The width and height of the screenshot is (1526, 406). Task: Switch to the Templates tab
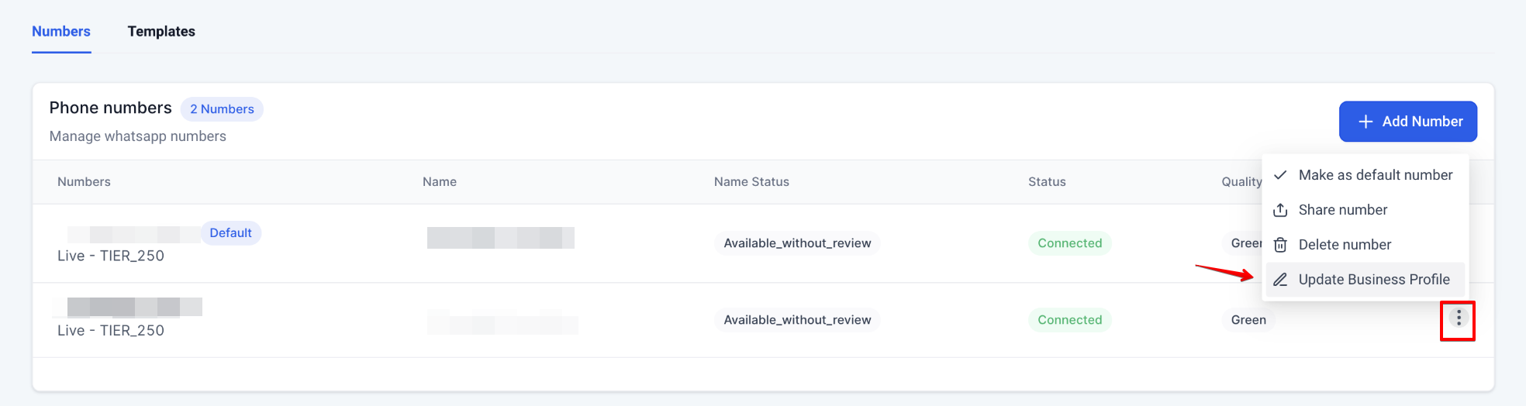[161, 32]
